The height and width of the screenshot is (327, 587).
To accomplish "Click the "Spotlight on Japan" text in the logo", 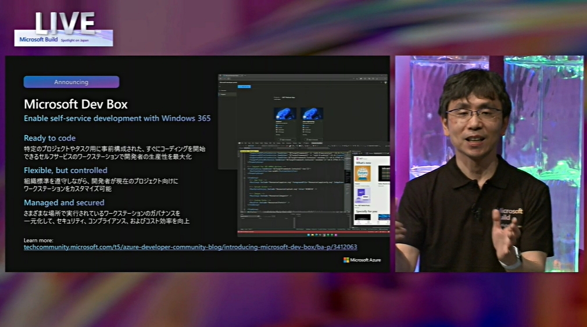I will 75,40.
